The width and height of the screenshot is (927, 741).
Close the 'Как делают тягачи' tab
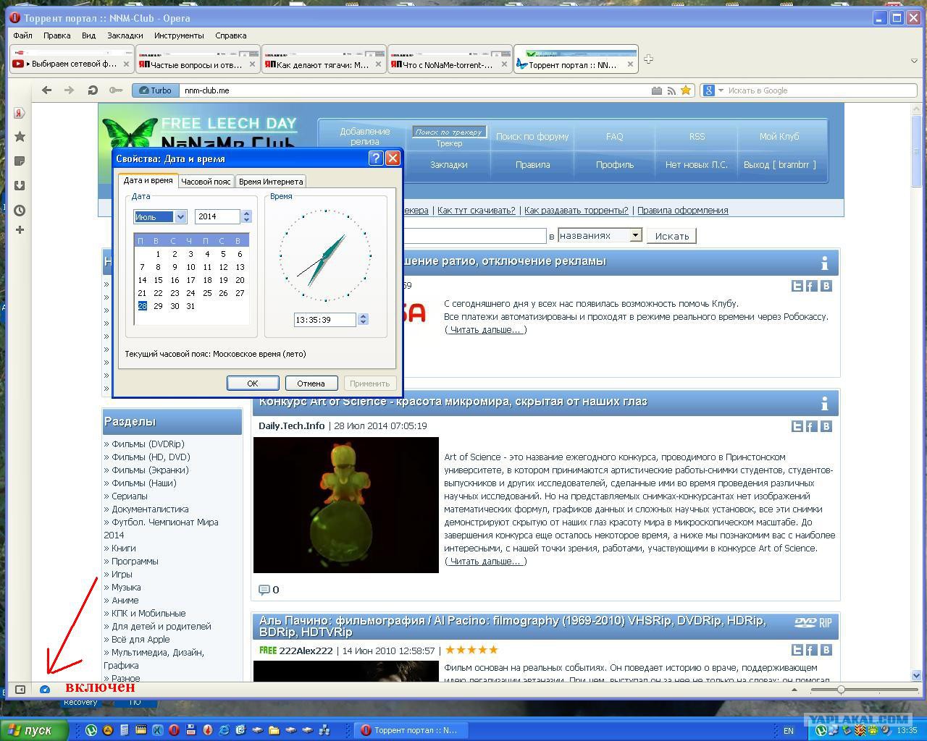coord(378,64)
